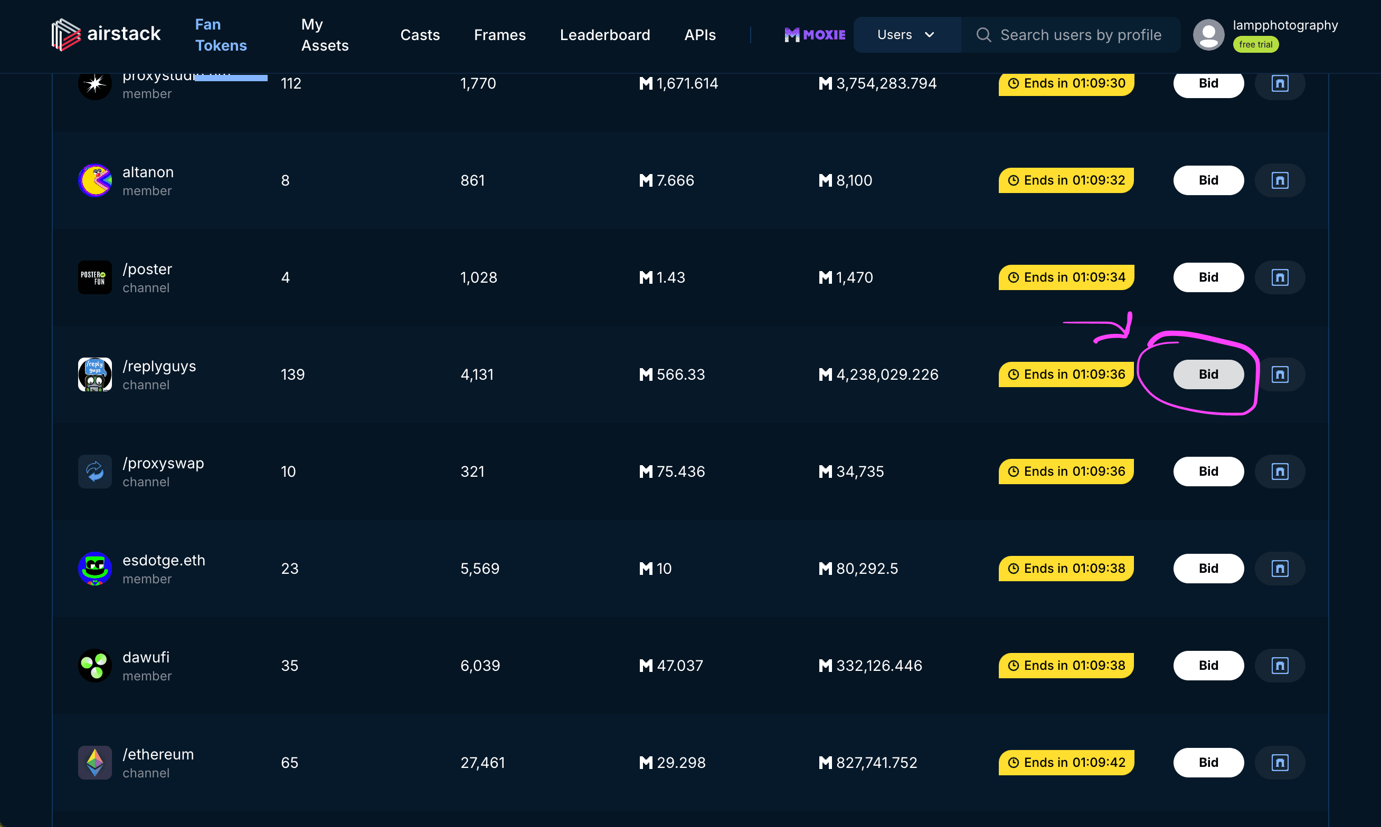This screenshot has width=1381, height=827.
Task: Open /proxyswap channel name
Action: [x=164, y=463]
